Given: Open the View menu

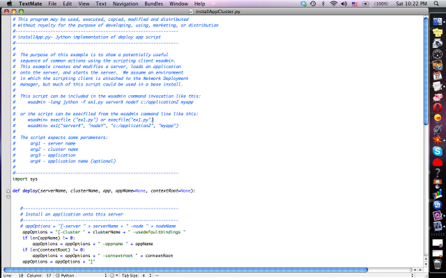Looking at the screenshot, I should [84, 3].
